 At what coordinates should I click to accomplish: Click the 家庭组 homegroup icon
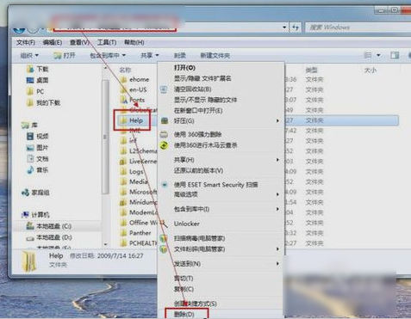click(25, 193)
